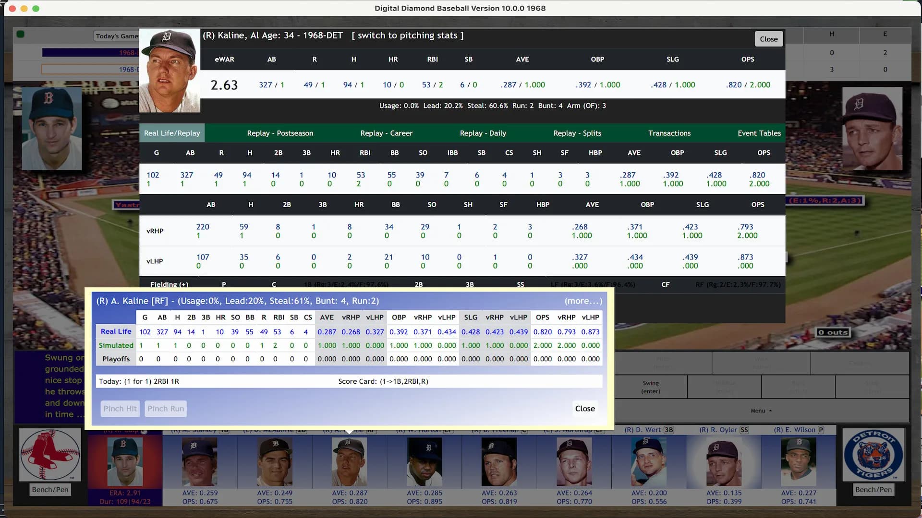
Task: Click the blue 1968 team bar in scoreboard
Action: pos(90,52)
